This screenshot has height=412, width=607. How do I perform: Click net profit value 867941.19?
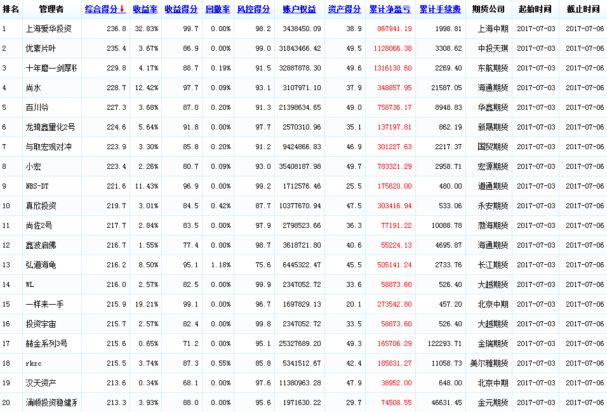[x=394, y=29]
